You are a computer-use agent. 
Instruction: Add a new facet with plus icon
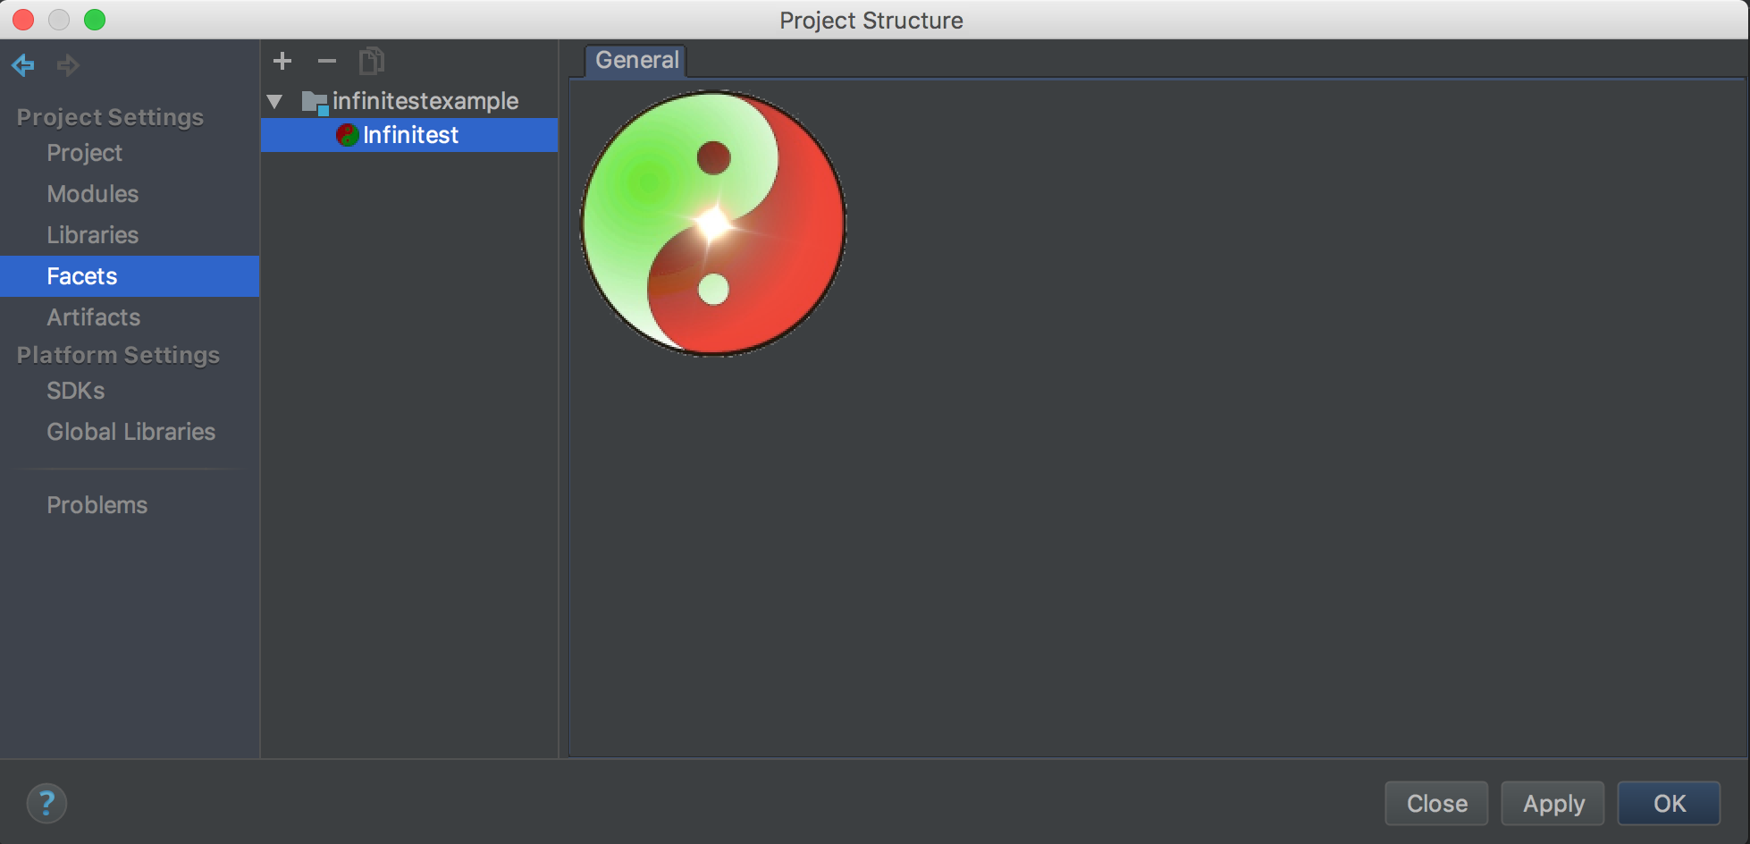tap(282, 61)
